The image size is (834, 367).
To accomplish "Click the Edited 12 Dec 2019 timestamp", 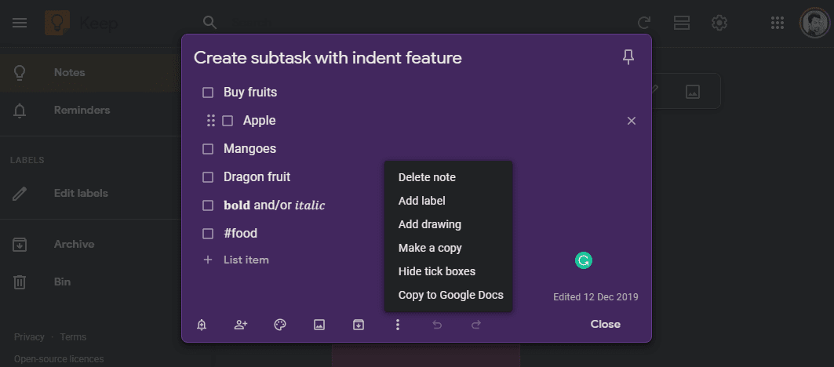I will point(595,296).
